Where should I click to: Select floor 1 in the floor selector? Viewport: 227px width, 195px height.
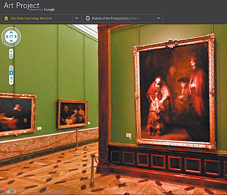click(11, 73)
